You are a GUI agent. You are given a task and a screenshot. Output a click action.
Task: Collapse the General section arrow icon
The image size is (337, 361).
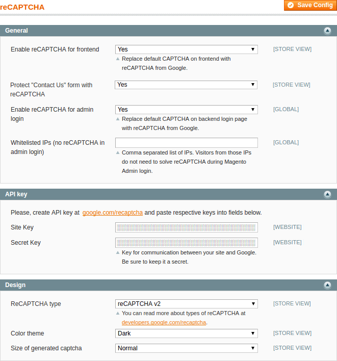(x=327, y=31)
